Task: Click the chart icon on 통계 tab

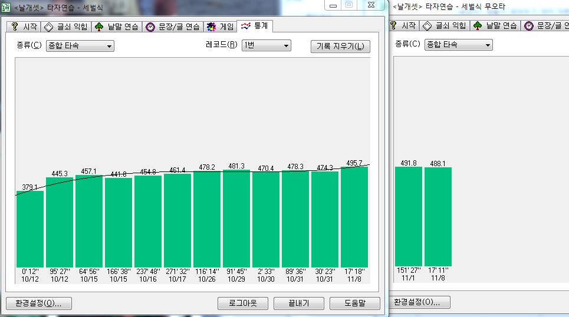Action: click(246, 26)
